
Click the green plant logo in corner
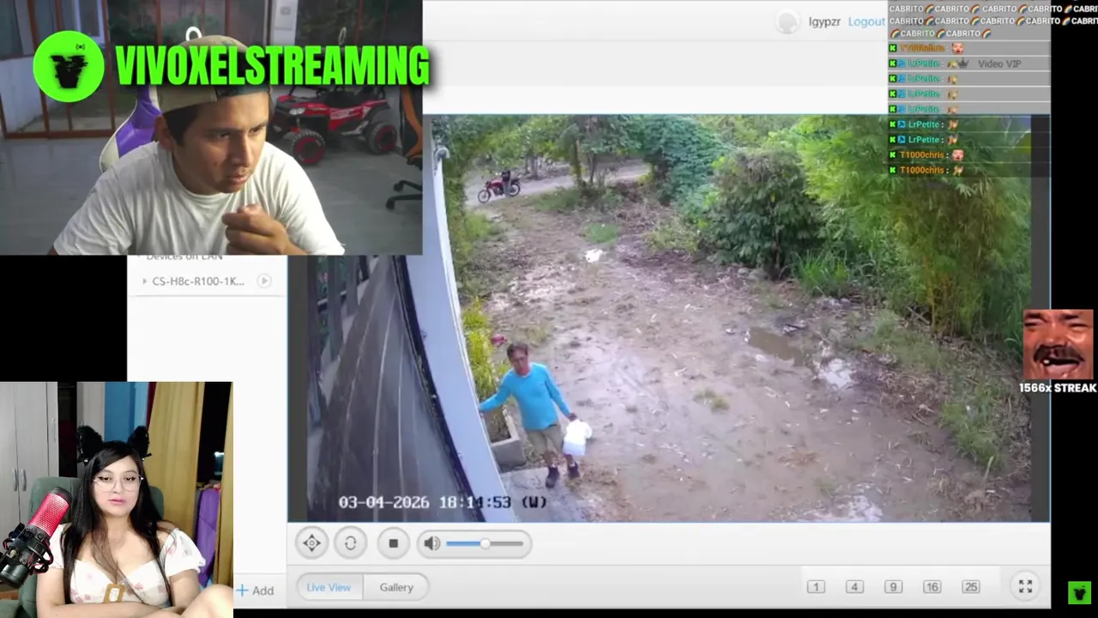point(1080,592)
